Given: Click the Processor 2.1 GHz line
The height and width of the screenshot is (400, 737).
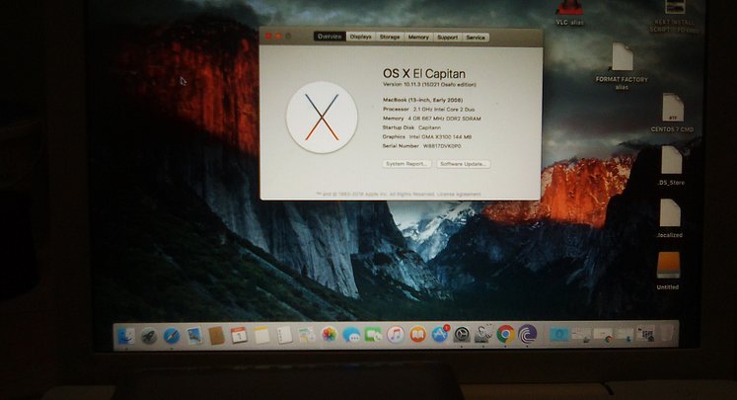Looking at the screenshot, I should [x=428, y=110].
